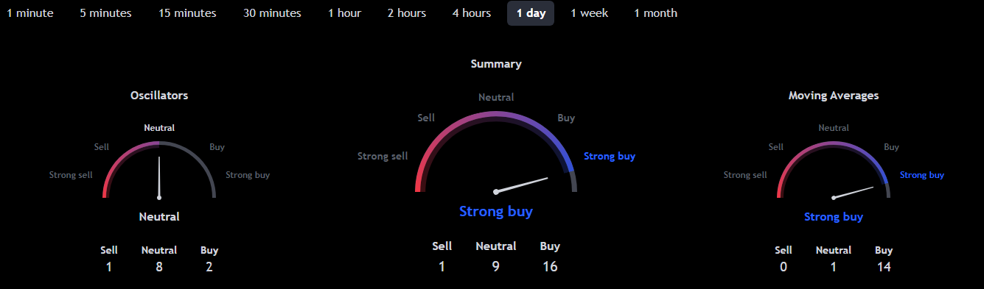The width and height of the screenshot is (984, 289).
Task: Click the Summary Buy count of 16
Action: tap(550, 267)
